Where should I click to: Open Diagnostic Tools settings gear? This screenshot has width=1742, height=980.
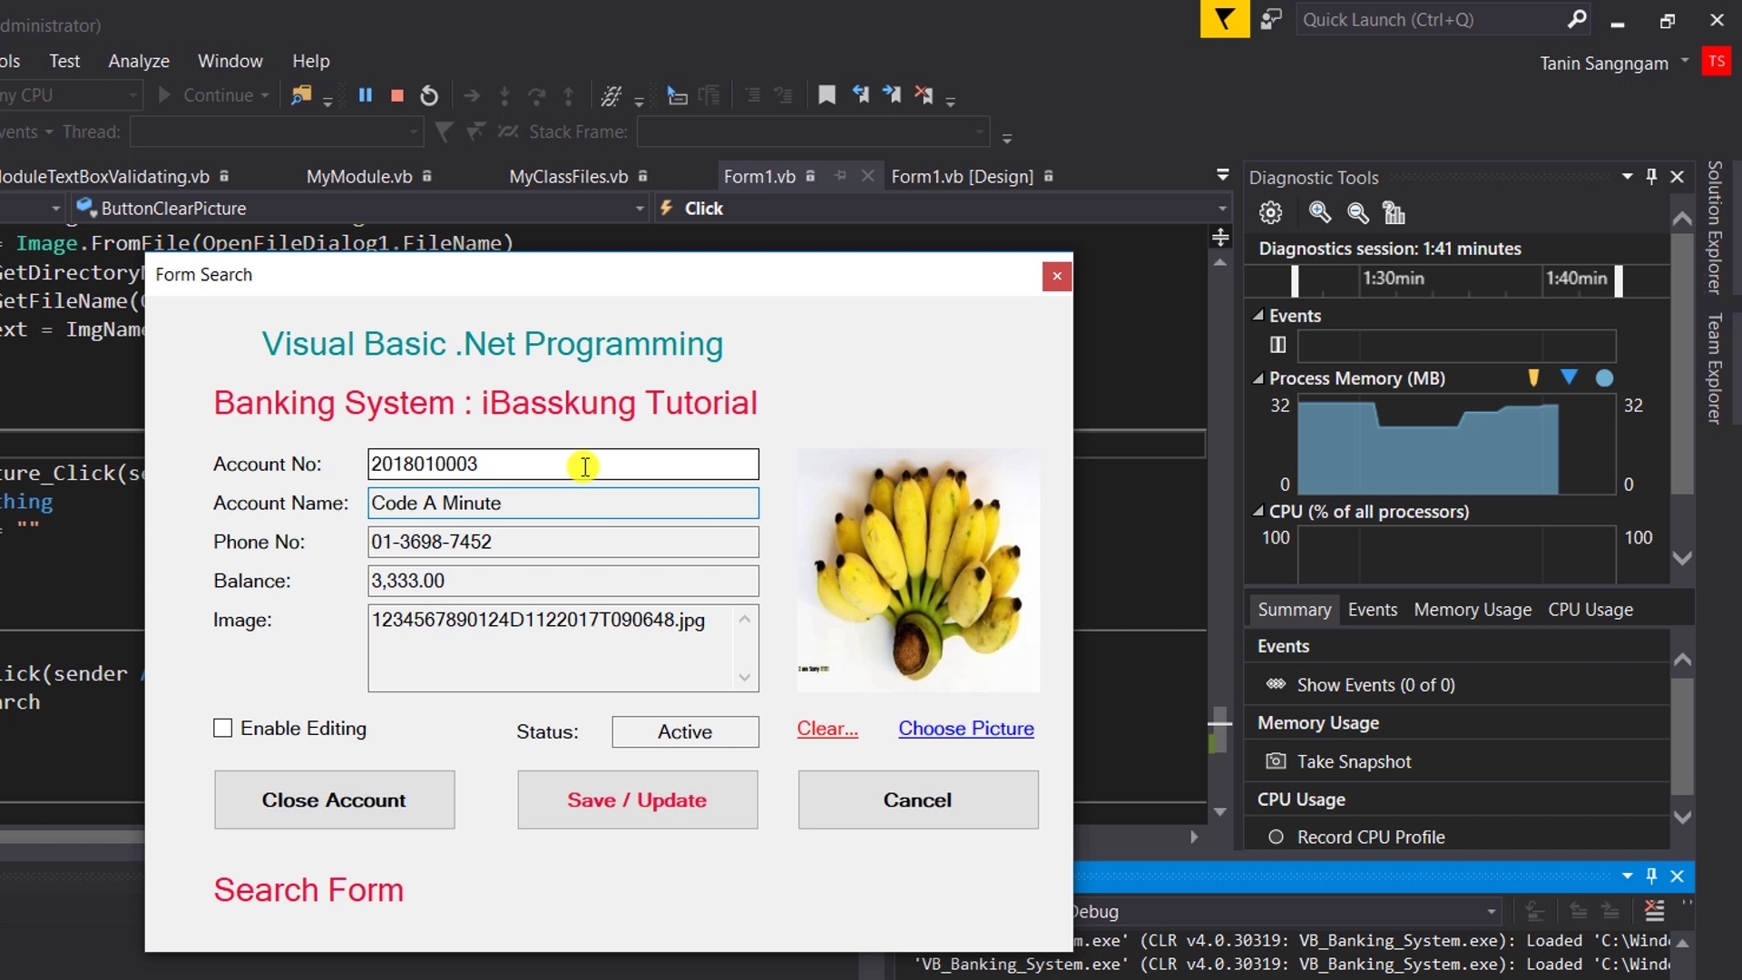point(1271,213)
